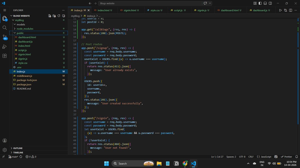Open README.md in the Explorer
Image resolution: width=300 pixels, height=168 pixels.
pos(38,89)
